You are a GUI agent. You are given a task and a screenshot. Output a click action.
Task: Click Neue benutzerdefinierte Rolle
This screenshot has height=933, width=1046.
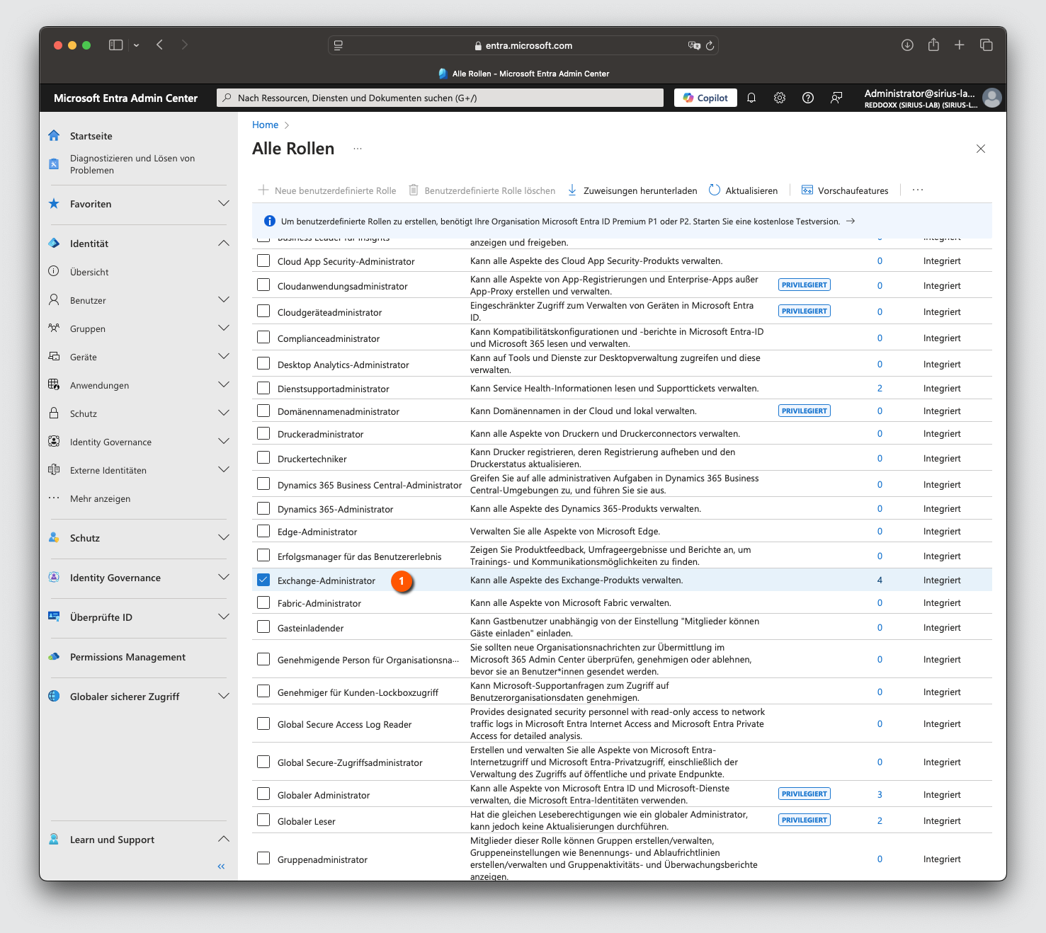pyautogui.click(x=327, y=190)
